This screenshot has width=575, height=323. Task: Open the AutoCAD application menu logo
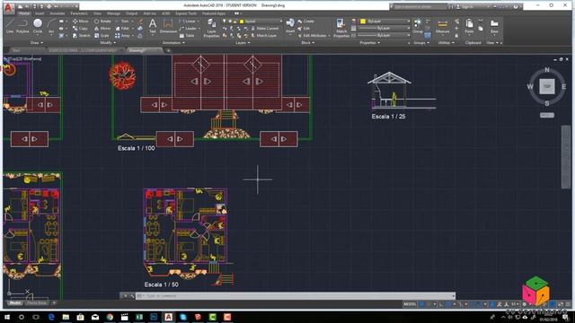pyautogui.click(x=8, y=7)
